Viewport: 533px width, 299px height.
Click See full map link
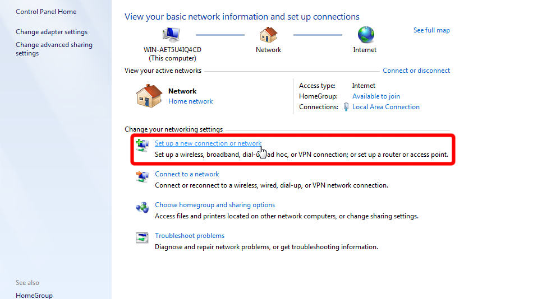[x=431, y=30]
